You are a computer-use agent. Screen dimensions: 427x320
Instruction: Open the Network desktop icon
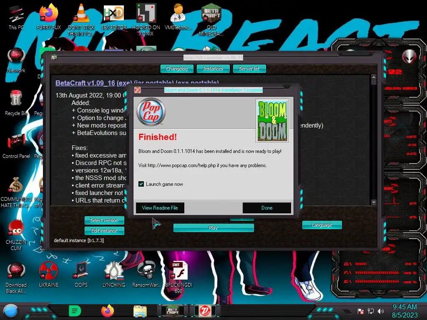(x=16, y=60)
